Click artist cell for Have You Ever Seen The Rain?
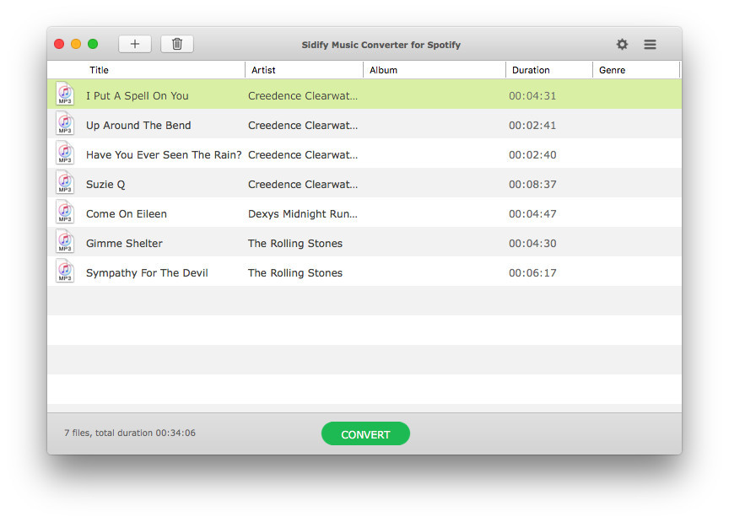The height and width of the screenshot is (522, 729). pos(303,155)
